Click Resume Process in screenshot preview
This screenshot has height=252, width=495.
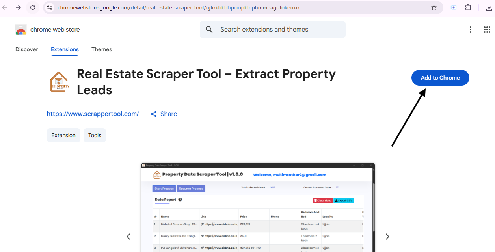click(x=191, y=189)
